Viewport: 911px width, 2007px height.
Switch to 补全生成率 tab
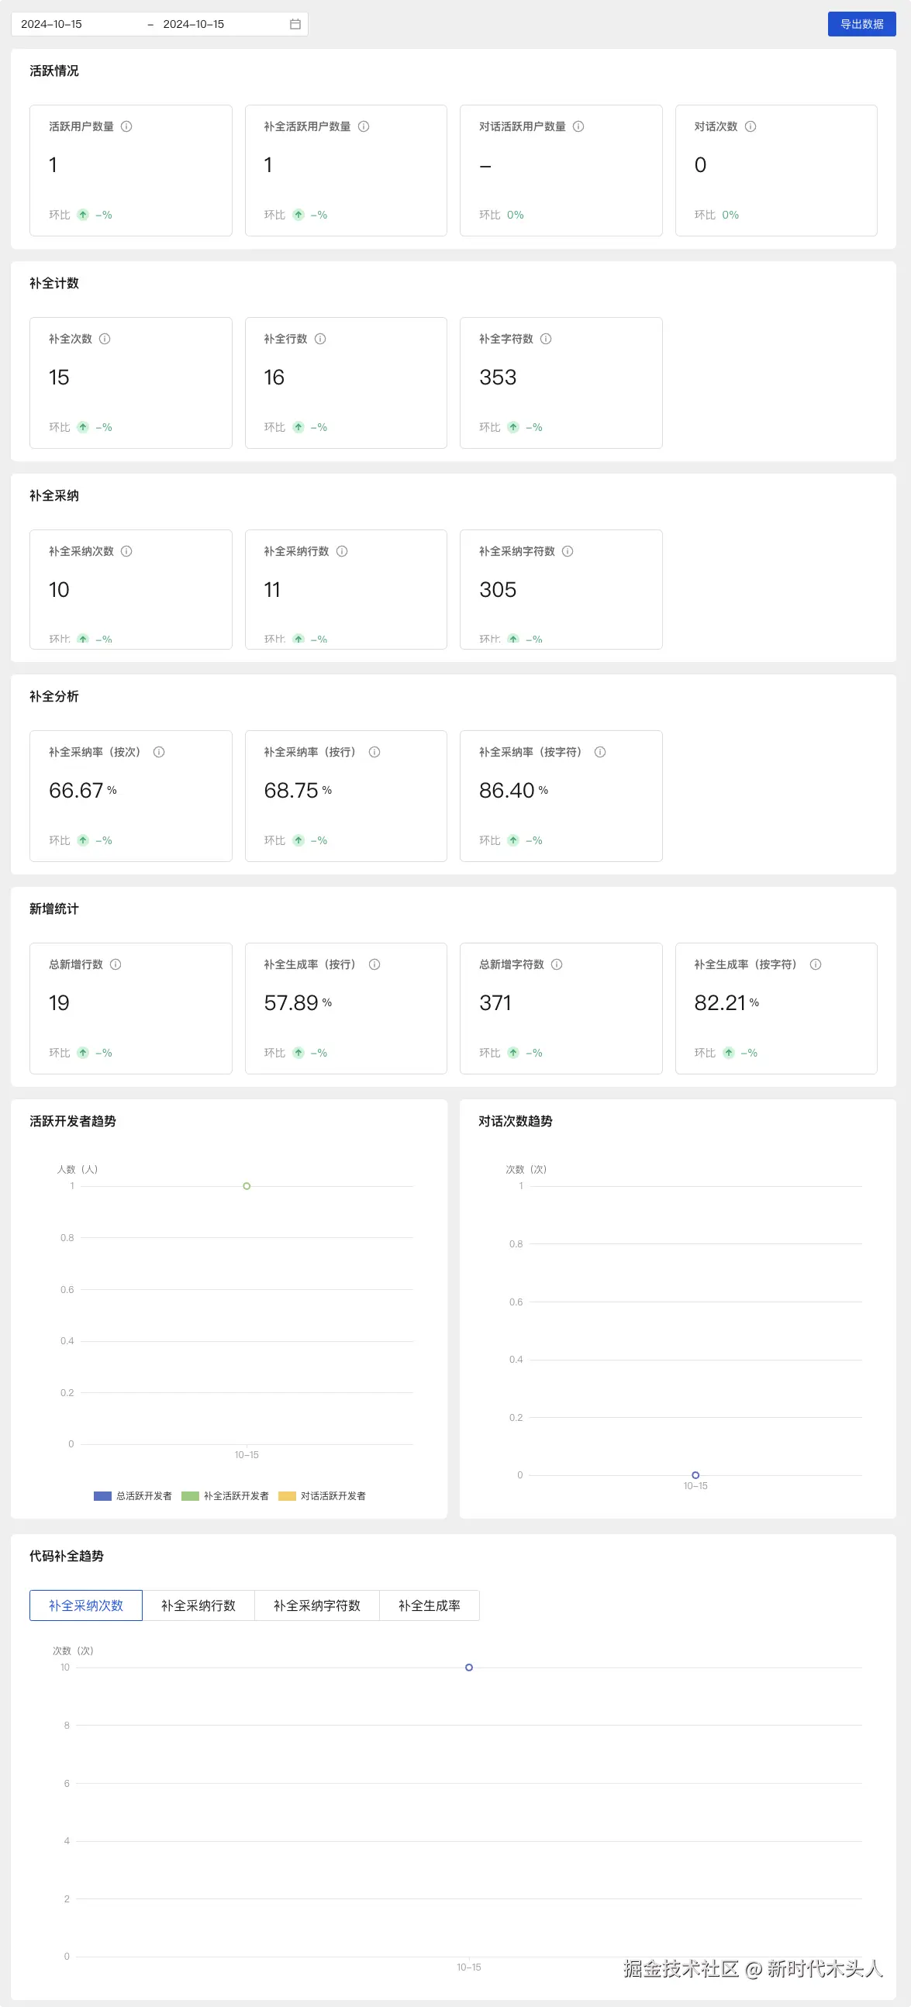tap(429, 1605)
